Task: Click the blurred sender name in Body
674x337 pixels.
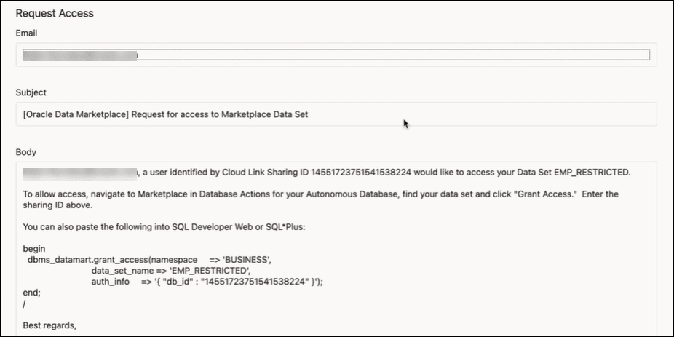Action: [x=80, y=173]
